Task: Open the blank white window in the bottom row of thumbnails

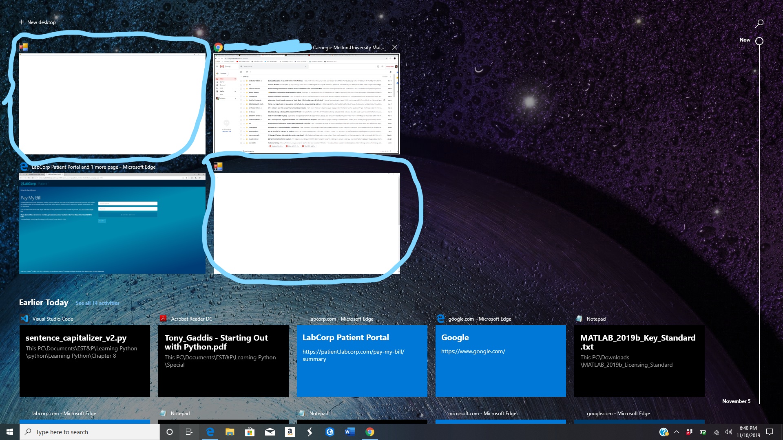Action: click(x=307, y=223)
